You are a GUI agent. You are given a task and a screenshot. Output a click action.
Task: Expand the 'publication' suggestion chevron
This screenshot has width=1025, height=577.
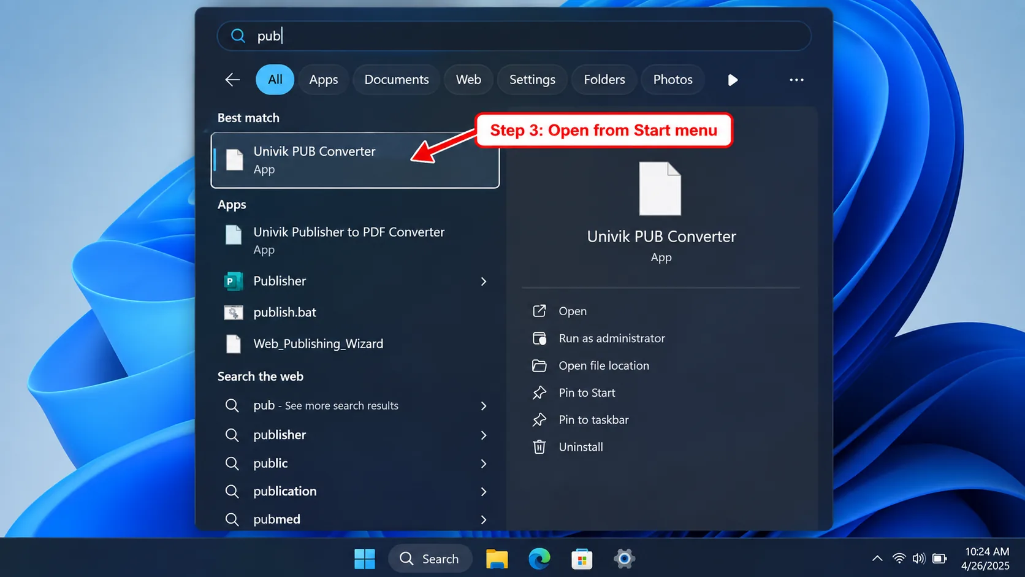pos(484,492)
